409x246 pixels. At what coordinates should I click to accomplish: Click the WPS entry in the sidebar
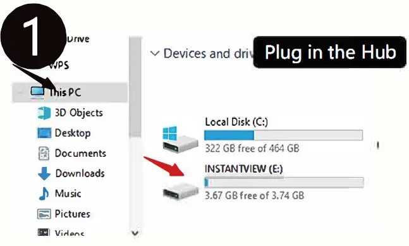coord(59,65)
